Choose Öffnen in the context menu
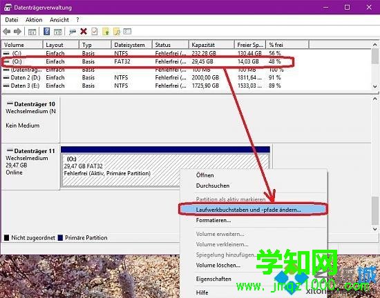The height and width of the screenshot is (298, 380). point(205,175)
